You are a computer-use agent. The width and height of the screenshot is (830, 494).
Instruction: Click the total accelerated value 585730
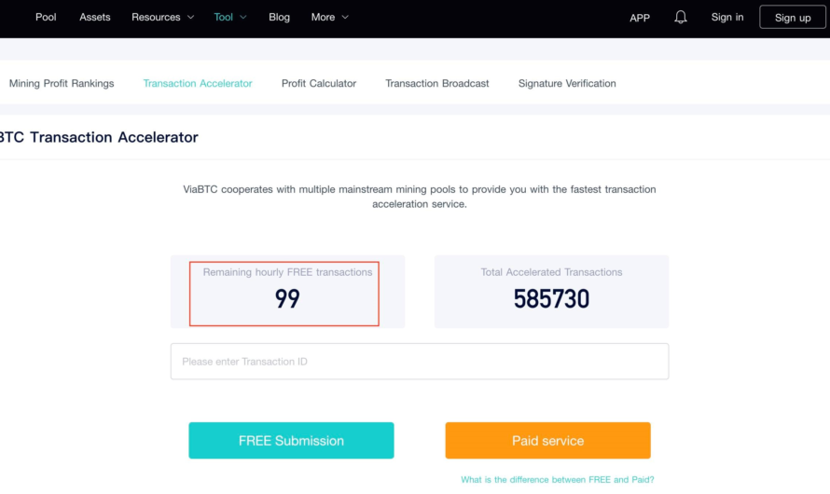tap(551, 299)
